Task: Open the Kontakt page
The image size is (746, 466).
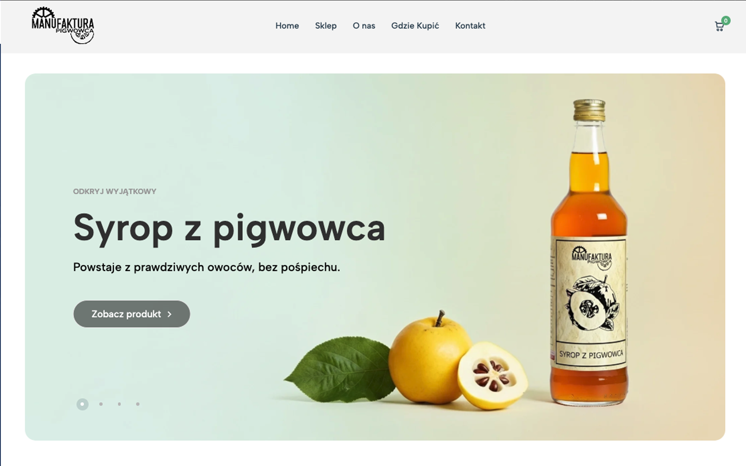Action: (470, 26)
